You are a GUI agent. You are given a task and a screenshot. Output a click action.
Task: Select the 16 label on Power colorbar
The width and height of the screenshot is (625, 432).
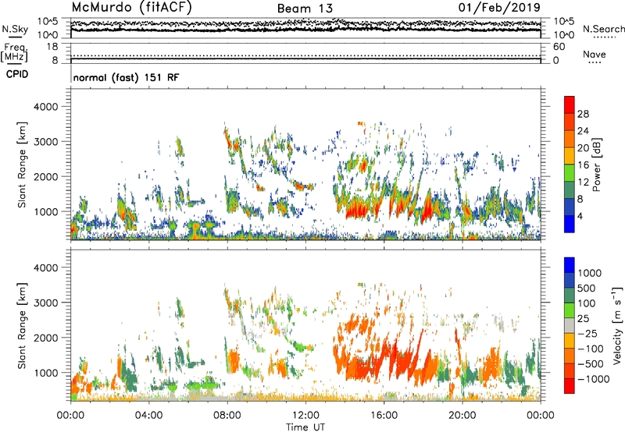pos(583,165)
